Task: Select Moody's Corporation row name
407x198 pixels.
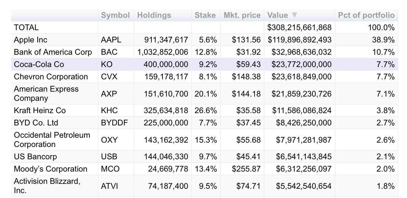Action: (50, 169)
